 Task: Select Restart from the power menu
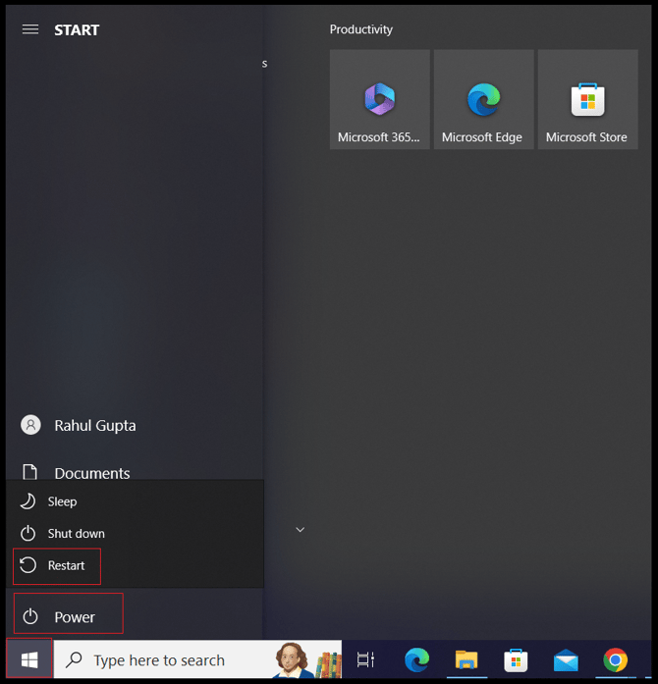66,565
